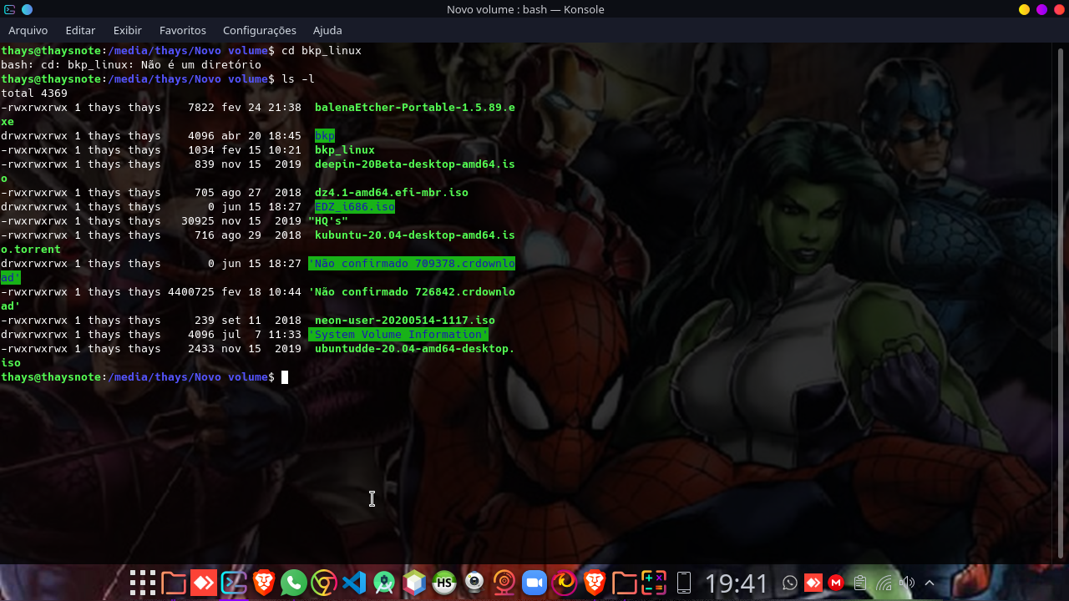Open the cube-shaped IDE icon in taskbar
The height and width of the screenshot is (601, 1069).
click(x=414, y=583)
